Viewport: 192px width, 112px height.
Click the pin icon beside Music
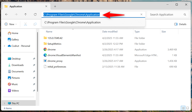coord(34,84)
